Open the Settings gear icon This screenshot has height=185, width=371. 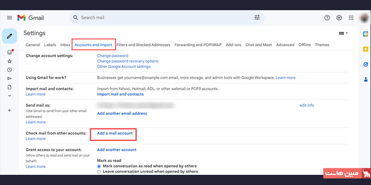339,18
